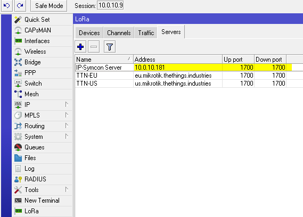Select the IP-Symcon Server row name

pos(99,68)
